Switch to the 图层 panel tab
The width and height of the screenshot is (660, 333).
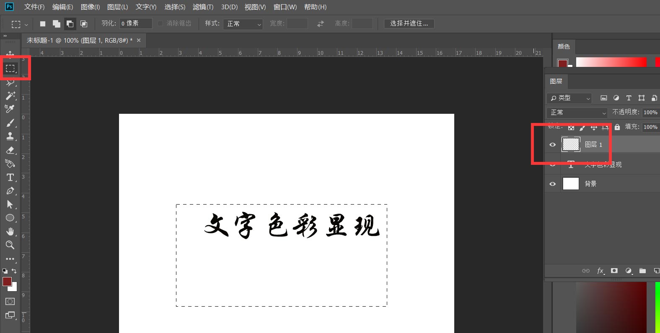click(556, 81)
